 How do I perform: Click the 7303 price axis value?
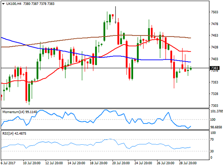tap(214, 105)
